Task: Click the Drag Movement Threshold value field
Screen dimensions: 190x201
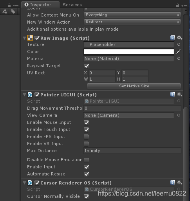Action: (x=132, y=108)
